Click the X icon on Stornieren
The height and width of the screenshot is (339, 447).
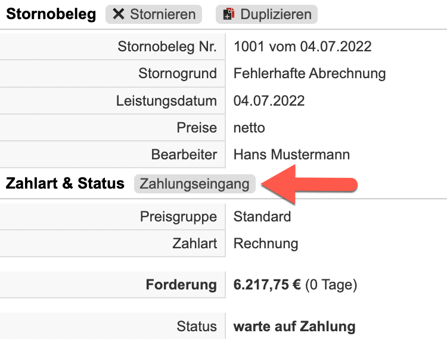tap(119, 14)
